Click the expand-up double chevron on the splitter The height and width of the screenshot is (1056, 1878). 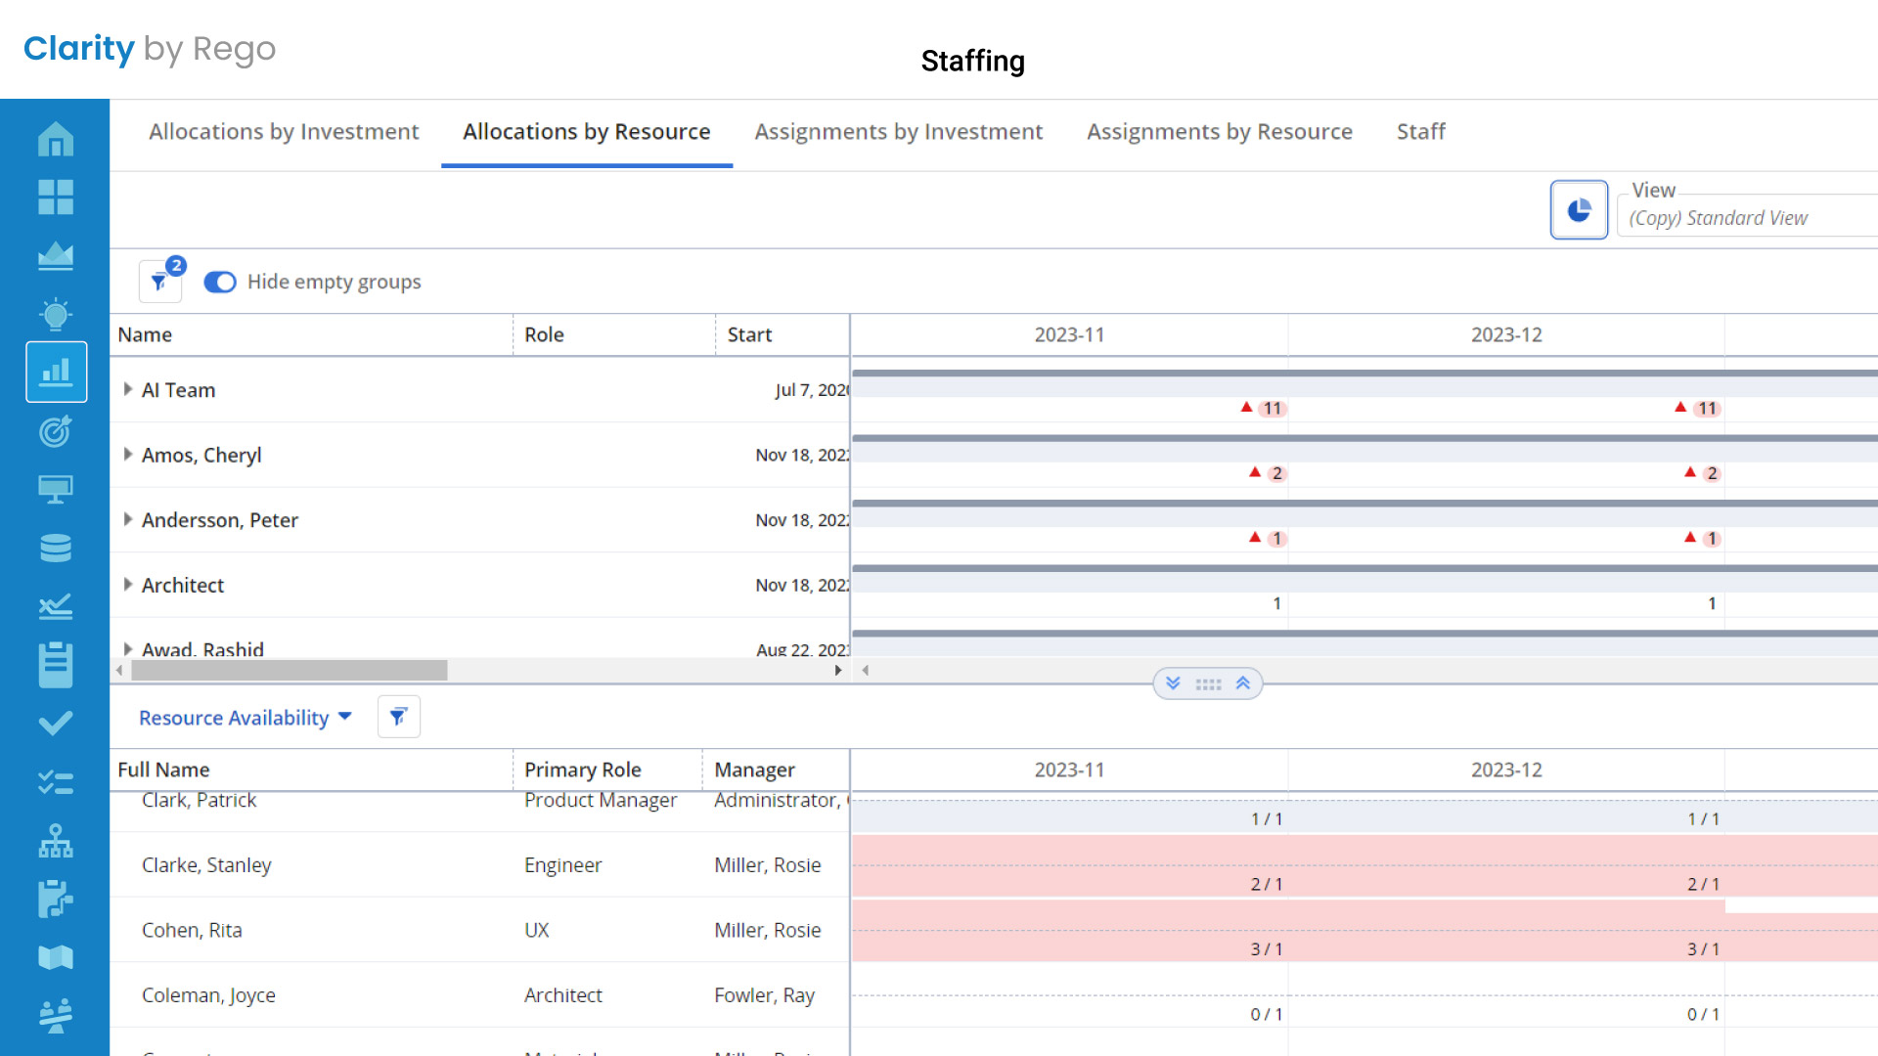(x=1243, y=683)
